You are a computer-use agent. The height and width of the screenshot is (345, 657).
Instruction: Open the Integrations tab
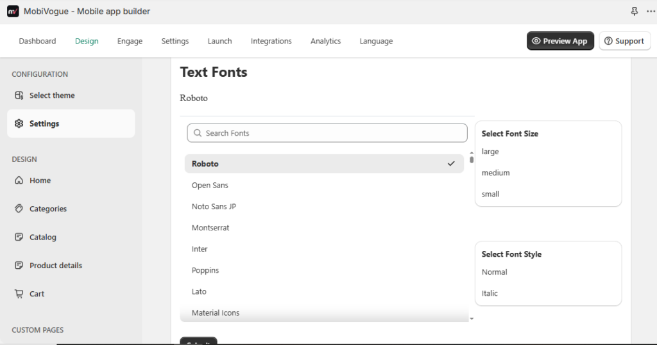tap(271, 41)
